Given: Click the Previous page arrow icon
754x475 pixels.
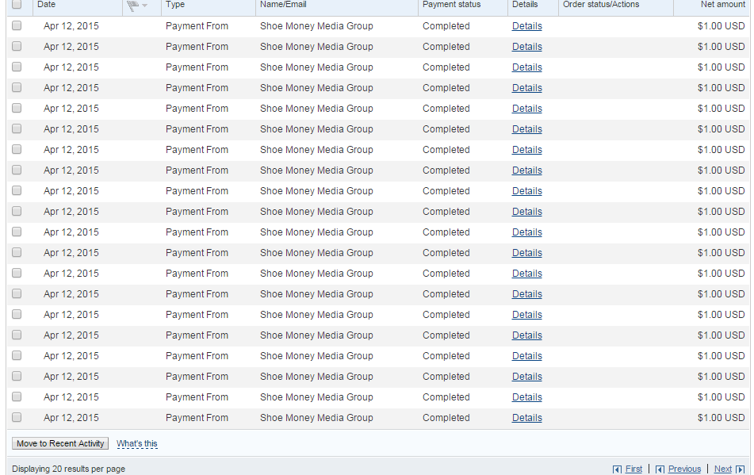Looking at the screenshot, I should [660, 469].
